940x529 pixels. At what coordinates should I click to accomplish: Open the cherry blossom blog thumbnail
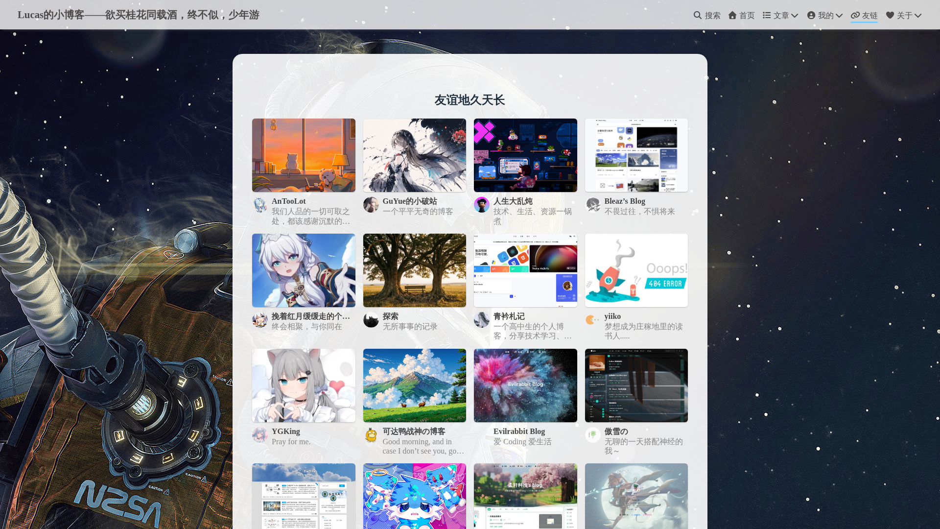click(x=525, y=496)
